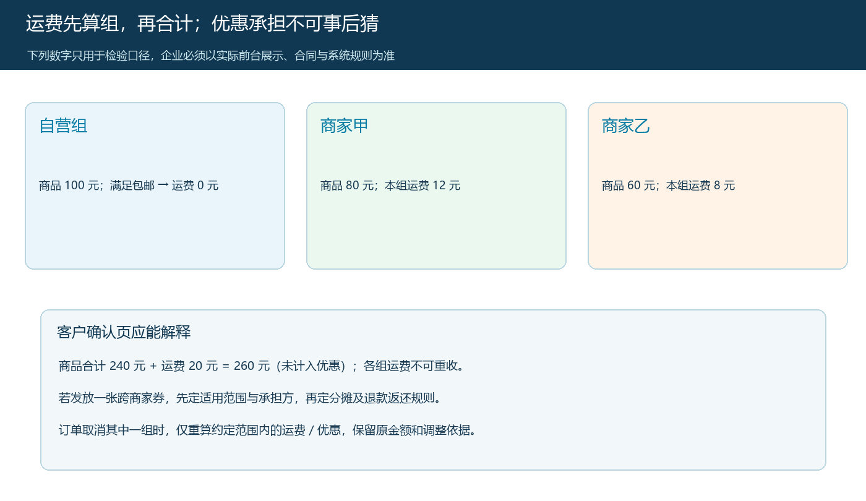
Task: Click the arrow symbol before 运费 0 元
Action: [163, 186]
